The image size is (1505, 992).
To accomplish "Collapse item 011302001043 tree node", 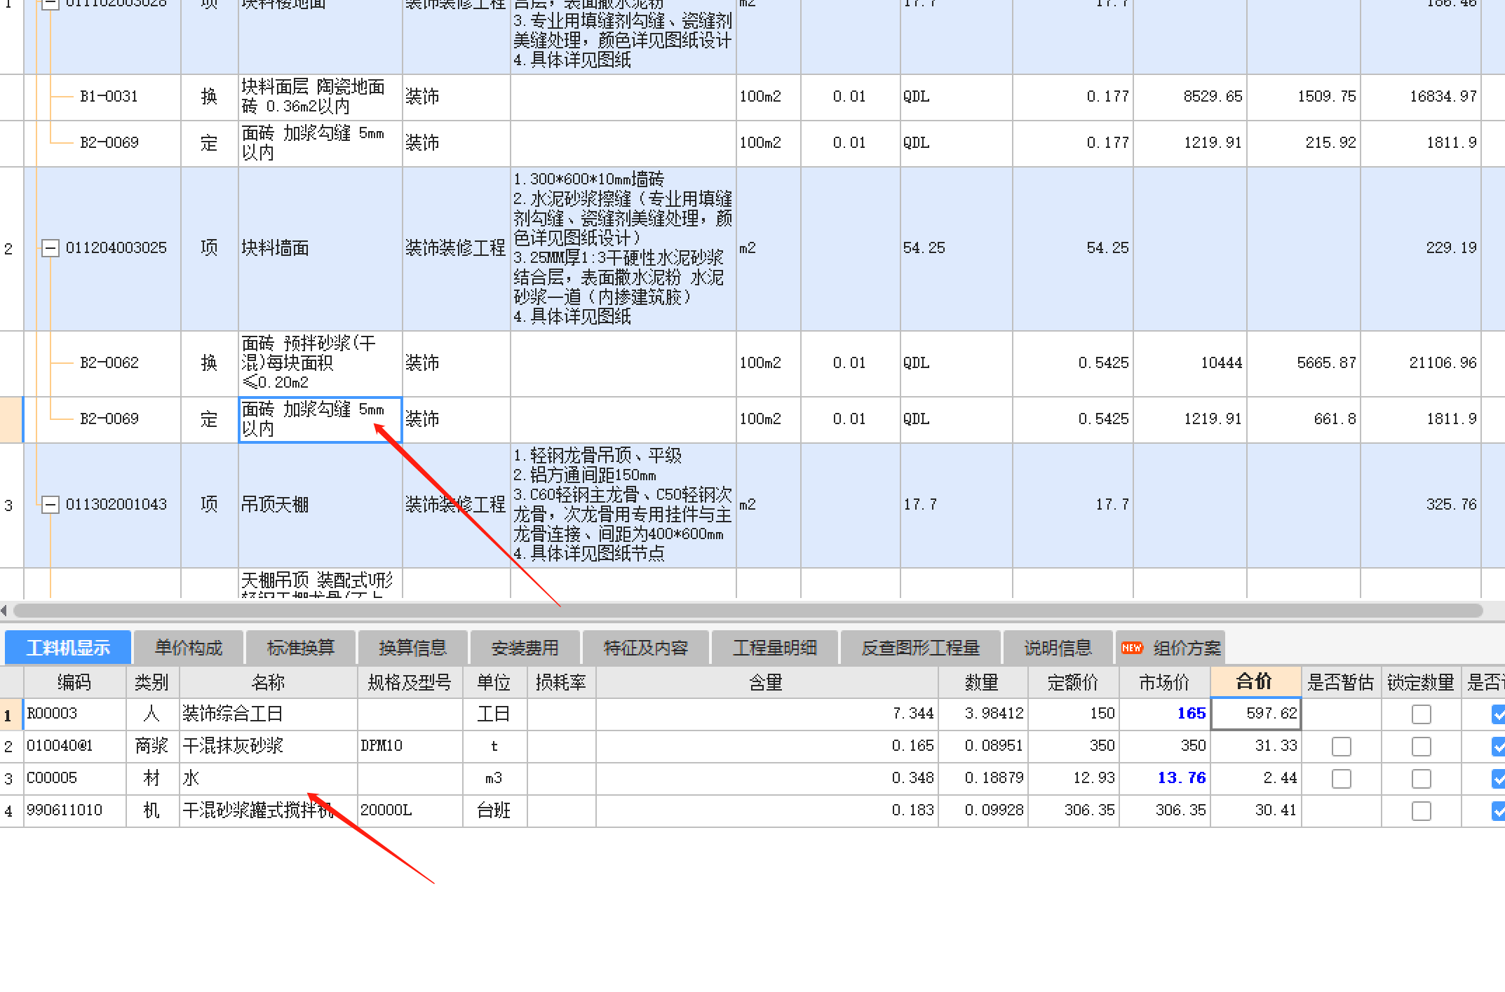I will [50, 505].
